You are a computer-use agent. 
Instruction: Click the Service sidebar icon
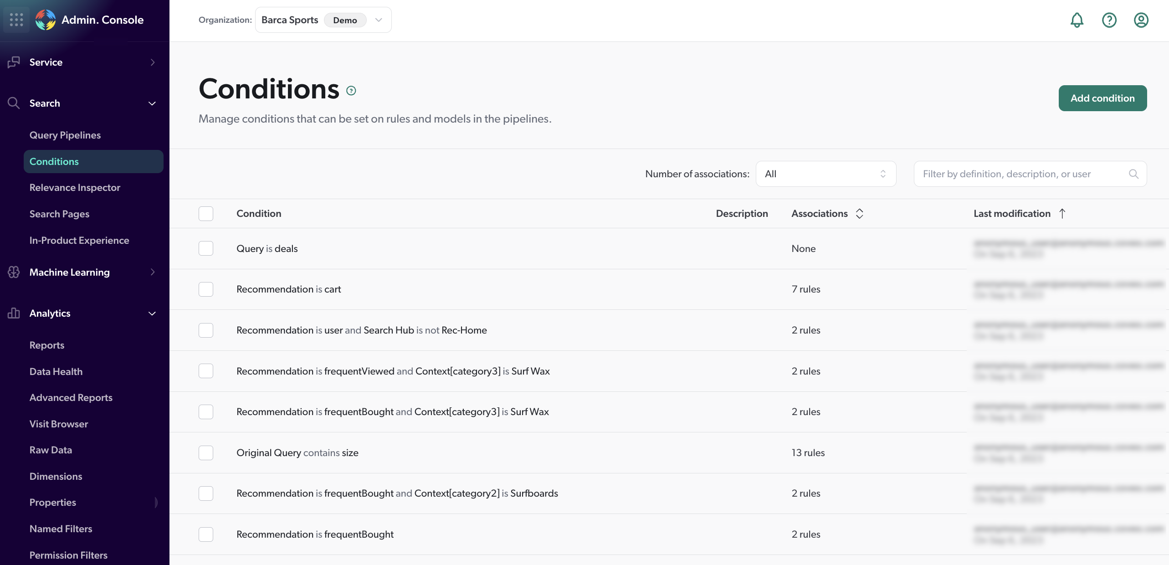tap(14, 62)
